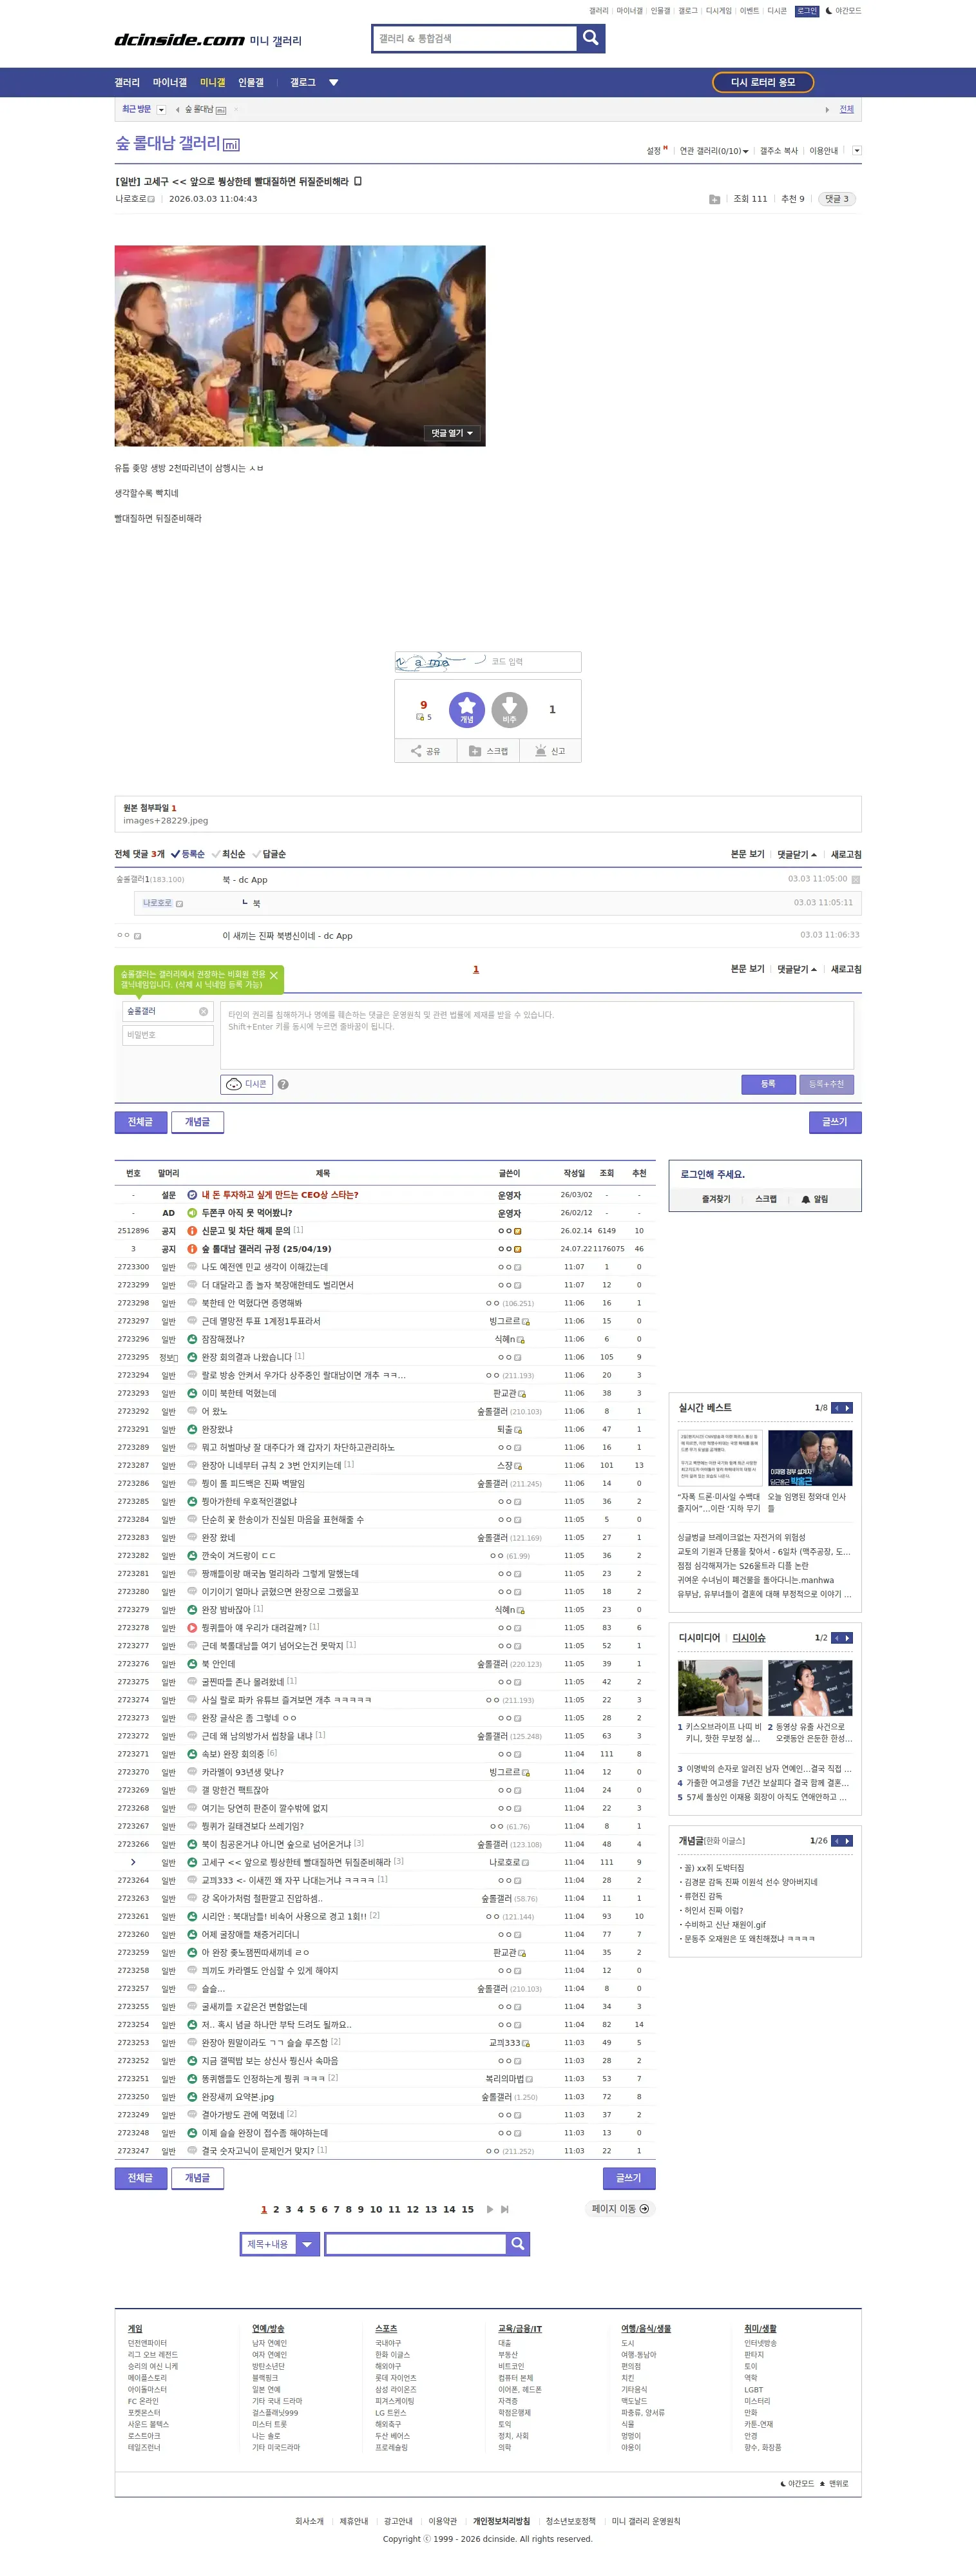Expand the gallery options arrow beside 이용안내
Viewport: 976px width, 2576px height.
click(856, 151)
